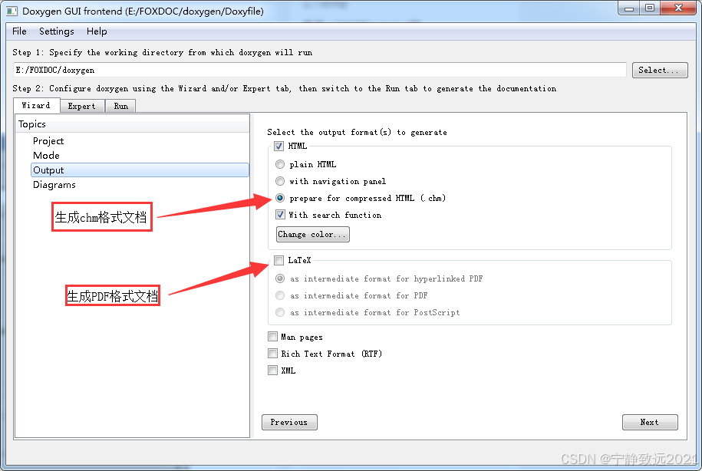The width and height of the screenshot is (702, 471).
Task: Maximize the Doxygen GUI window
Action: 650,8
